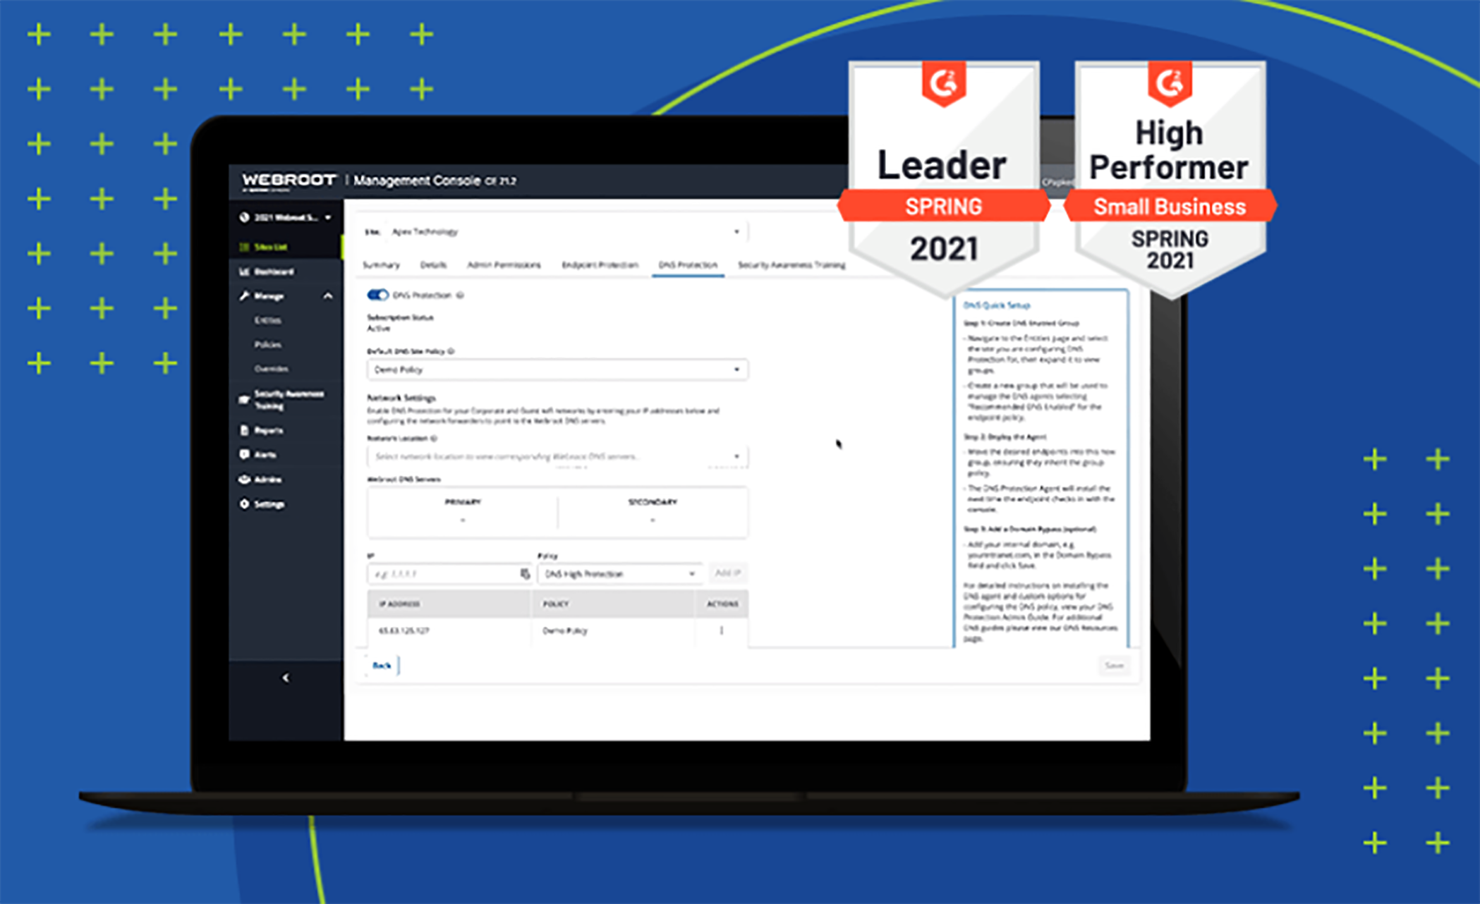Open the Site dropdown showing Apex Technology
The height and width of the screenshot is (904, 1480).
click(x=566, y=231)
